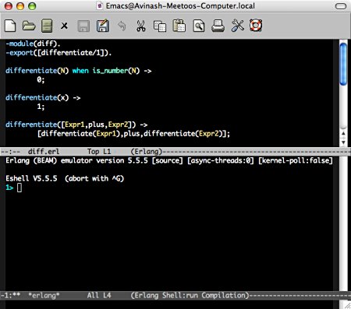Print the buffer with the printer icon

click(218, 26)
